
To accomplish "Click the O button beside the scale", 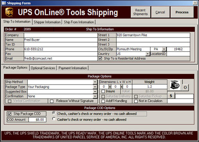I will click(x=185, y=87).
